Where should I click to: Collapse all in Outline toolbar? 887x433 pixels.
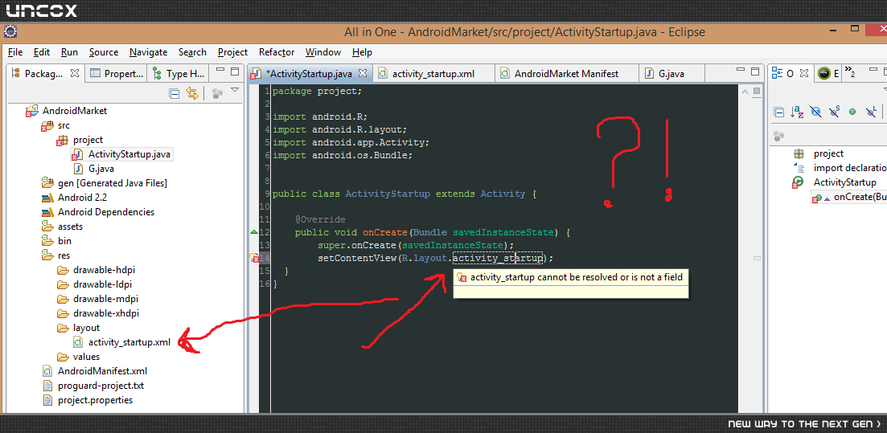pos(779,112)
